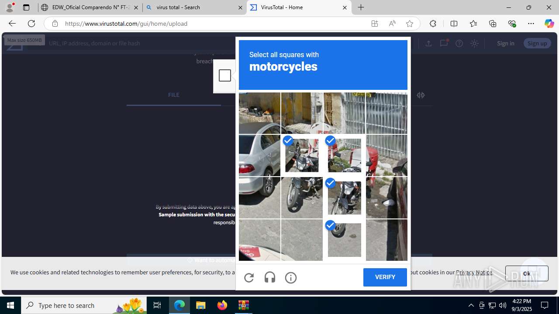View site information lock icon
This screenshot has height=314, width=559.
[x=55, y=24]
